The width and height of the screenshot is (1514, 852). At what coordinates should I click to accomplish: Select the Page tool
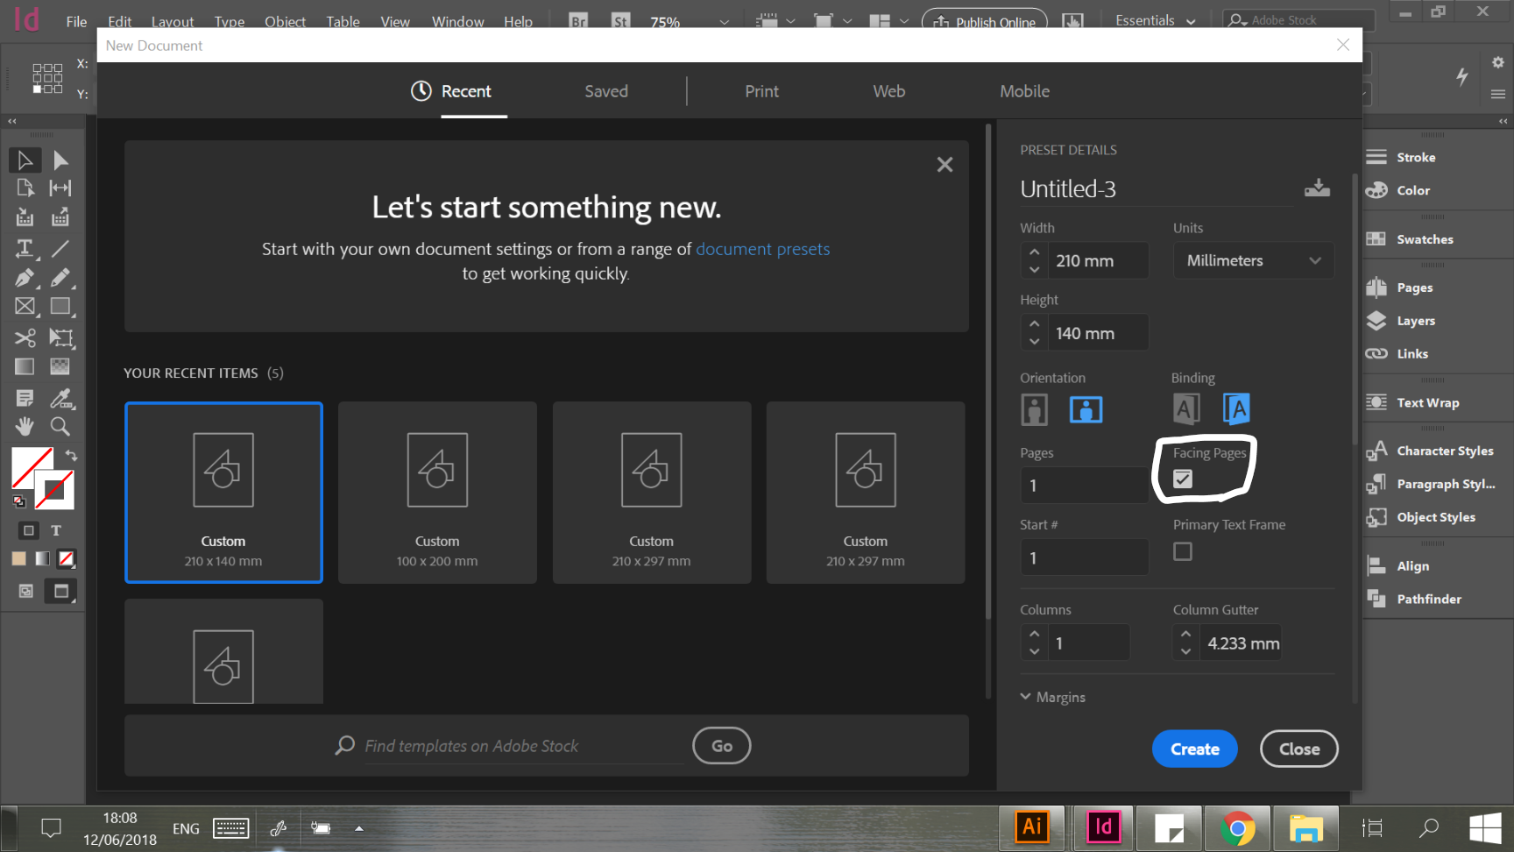(x=25, y=188)
